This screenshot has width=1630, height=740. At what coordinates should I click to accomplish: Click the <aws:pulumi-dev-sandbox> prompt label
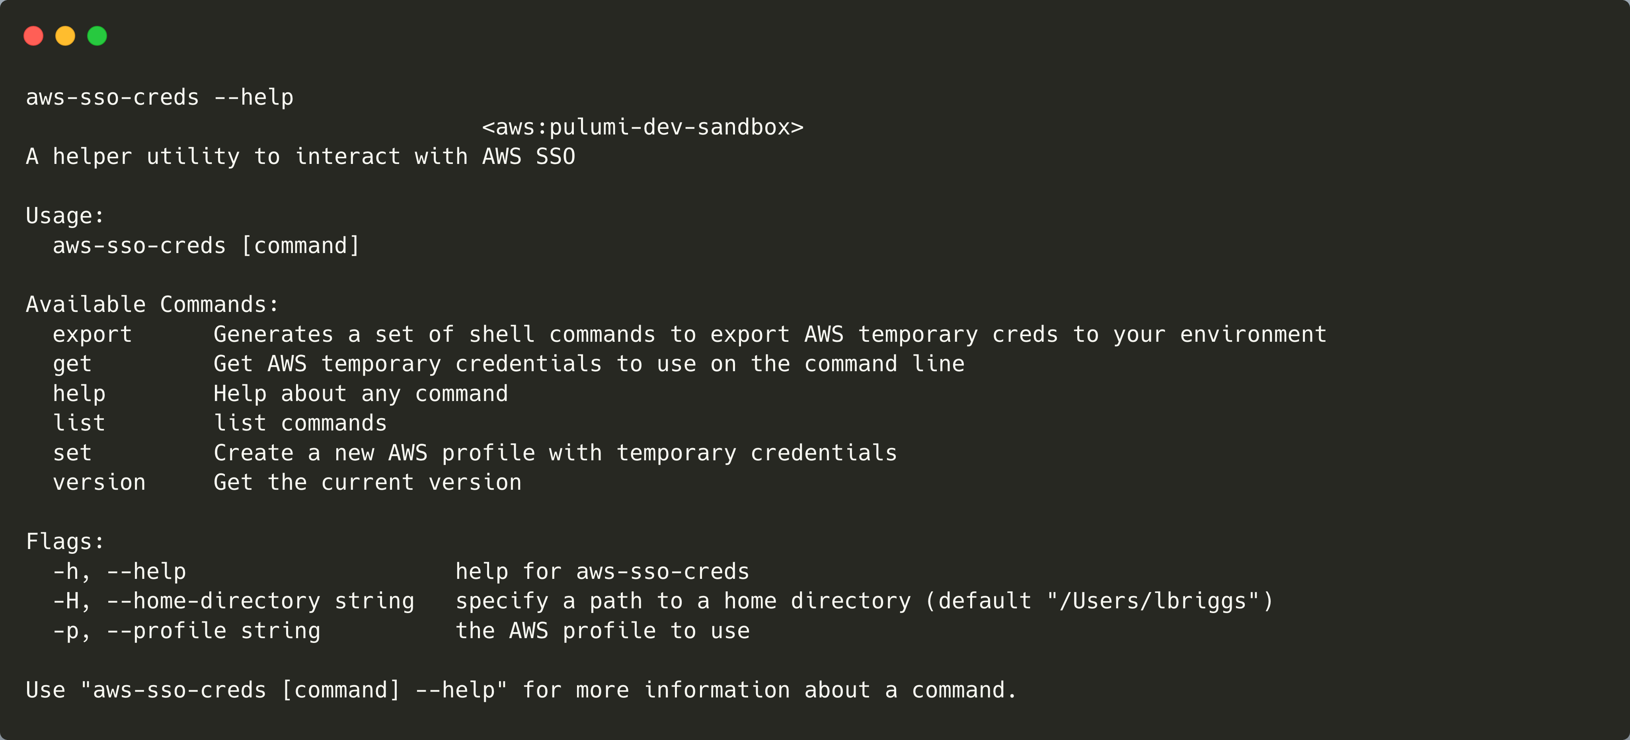(642, 127)
